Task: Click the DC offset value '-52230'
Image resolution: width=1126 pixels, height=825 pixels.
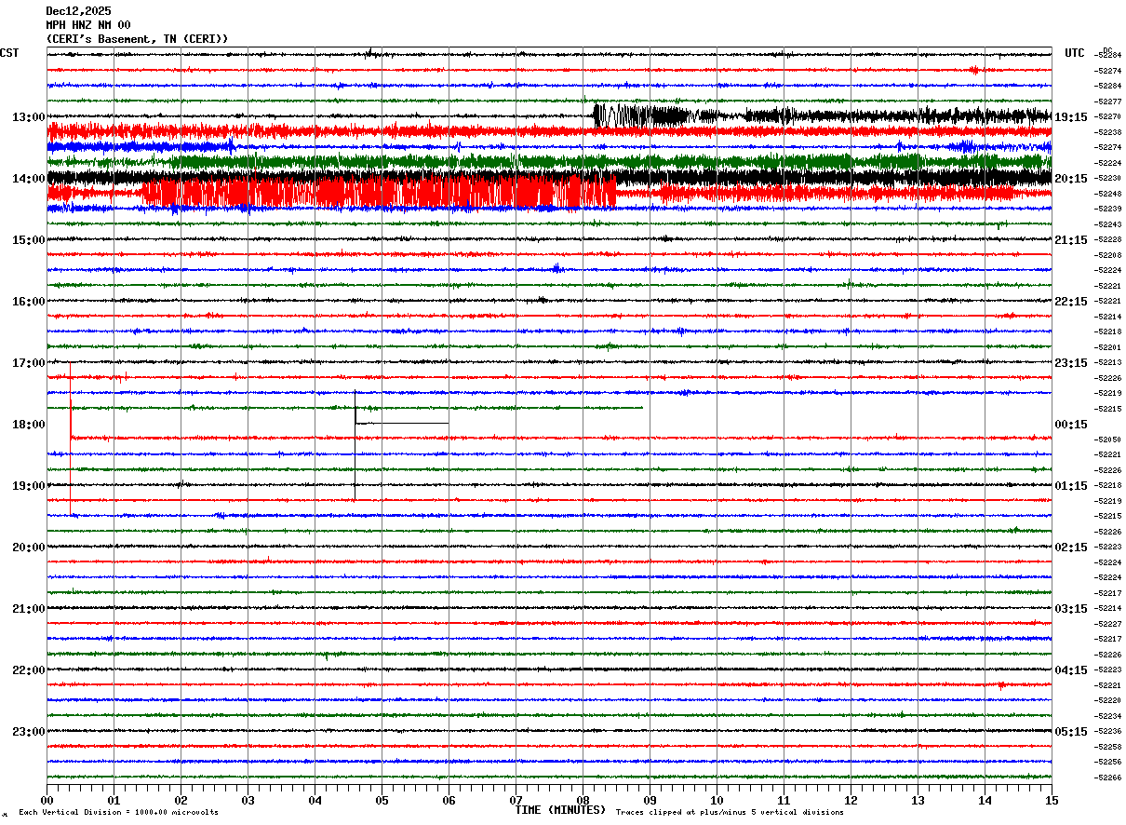Action: 1108,179
